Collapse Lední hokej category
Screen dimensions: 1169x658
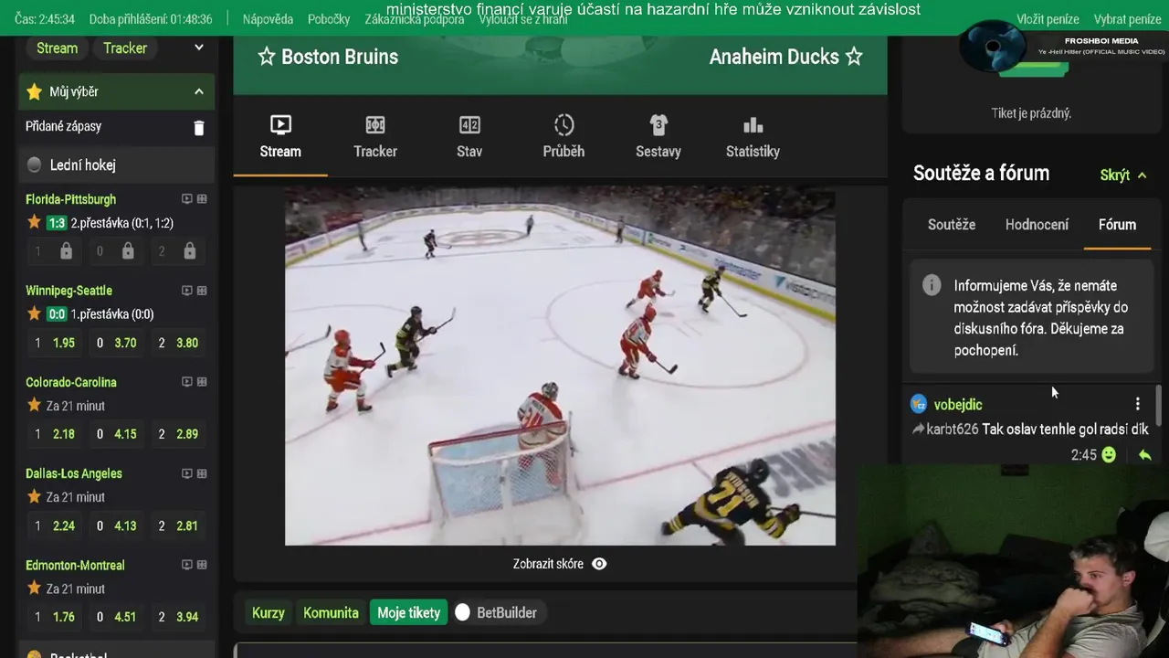pyautogui.click(x=117, y=165)
